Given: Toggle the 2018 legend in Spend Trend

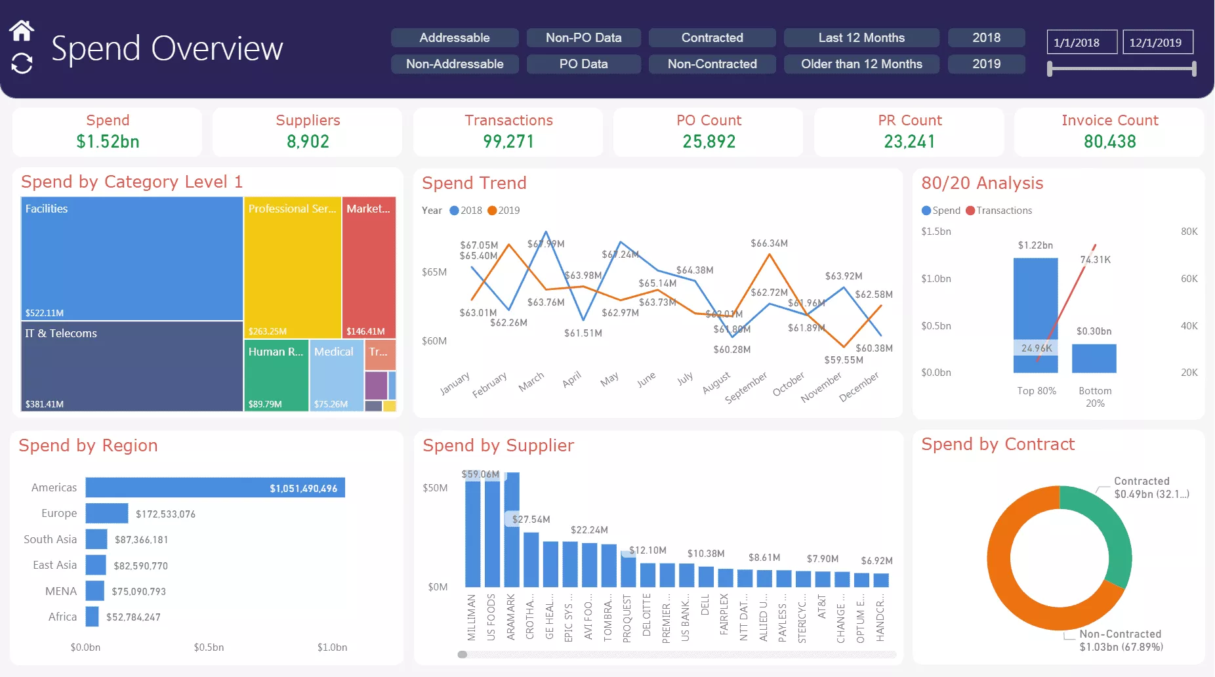Looking at the screenshot, I should pos(466,210).
